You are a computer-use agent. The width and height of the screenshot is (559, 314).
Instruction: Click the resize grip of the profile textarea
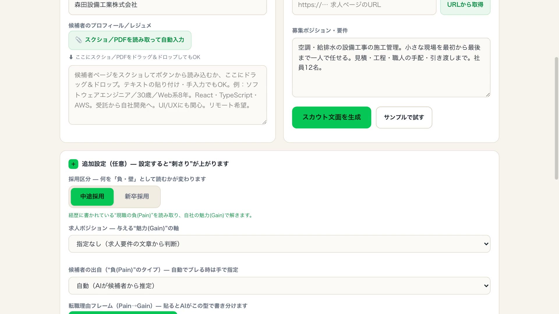(264, 122)
